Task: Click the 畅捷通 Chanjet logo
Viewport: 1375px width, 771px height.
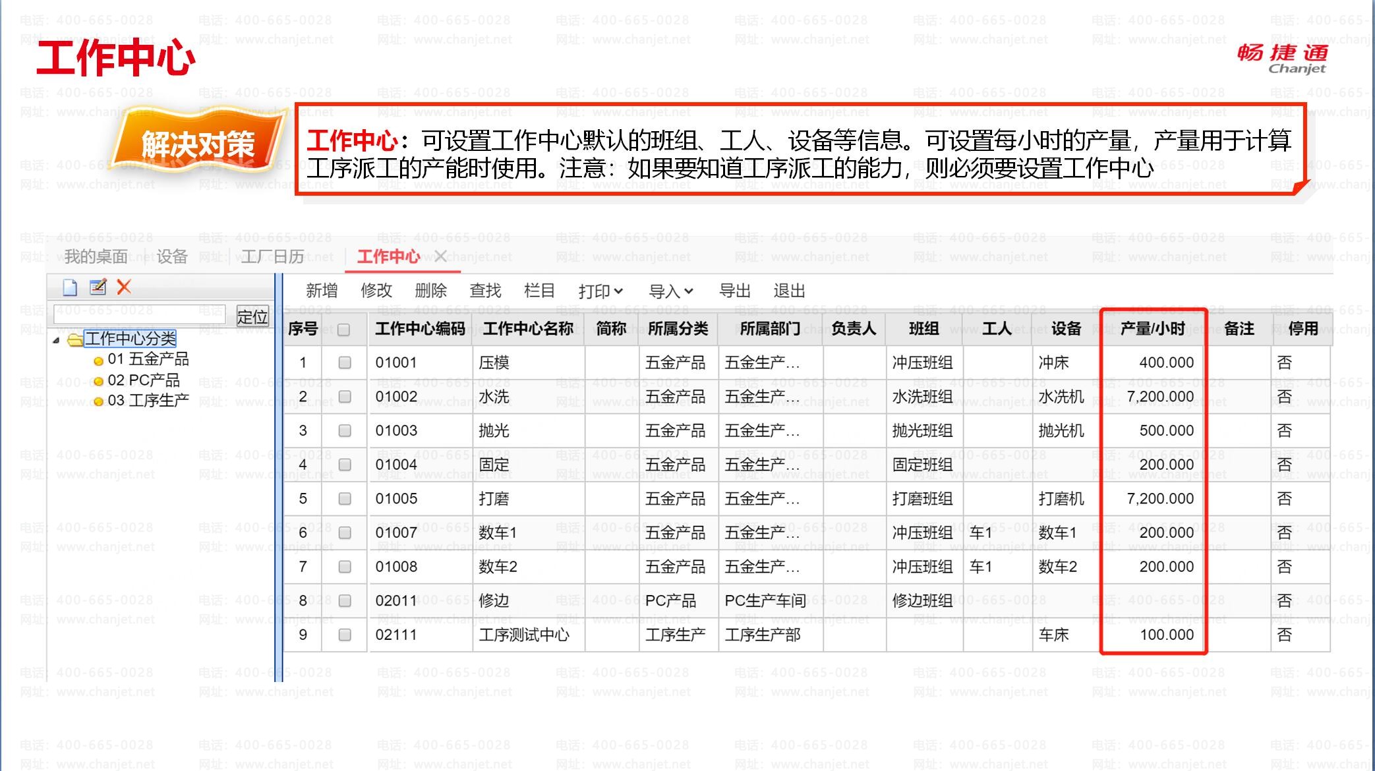Action: (1282, 59)
